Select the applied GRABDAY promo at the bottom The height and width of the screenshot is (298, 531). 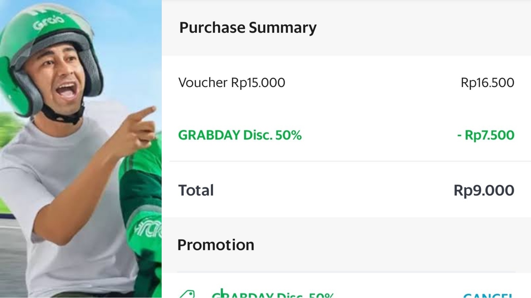coord(273,295)
